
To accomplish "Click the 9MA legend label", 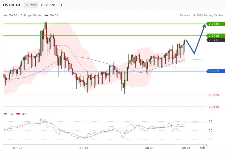I will [24, 114].
